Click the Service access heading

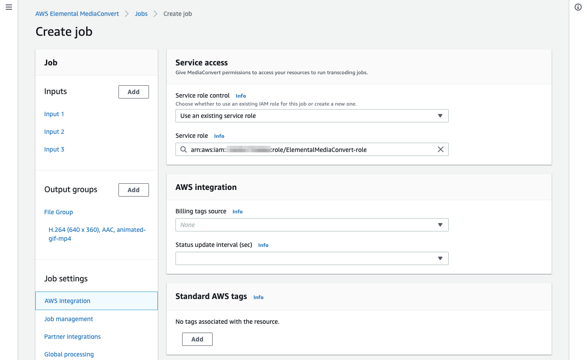(202, 63)
